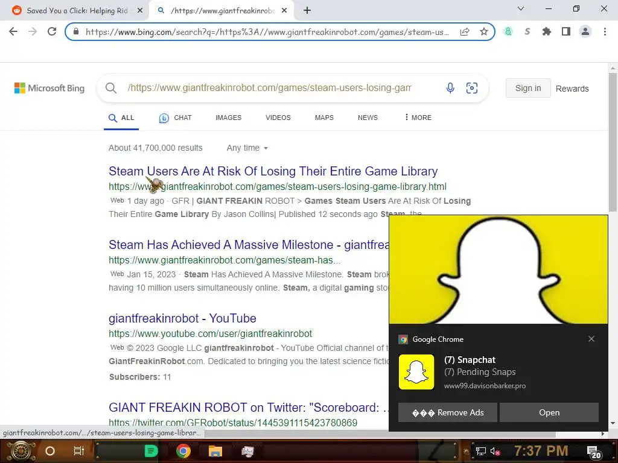
Task: Close the giantfreakinrobot search tab
Action: point(284,11)
